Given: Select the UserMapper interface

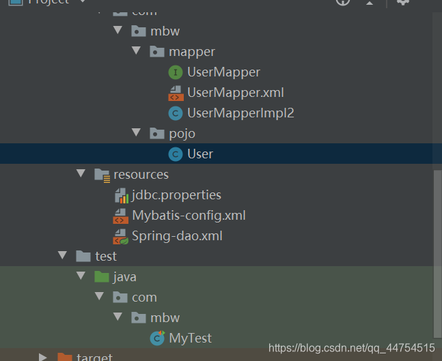Looking at the screenshot, I should pos(223,72).
